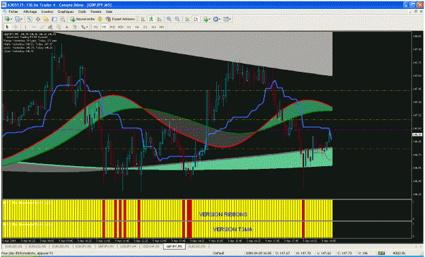Image resolution: width=425 pixels, height=257 pixels.
Task: Click the chart templates icon
Action: [226, 19]
